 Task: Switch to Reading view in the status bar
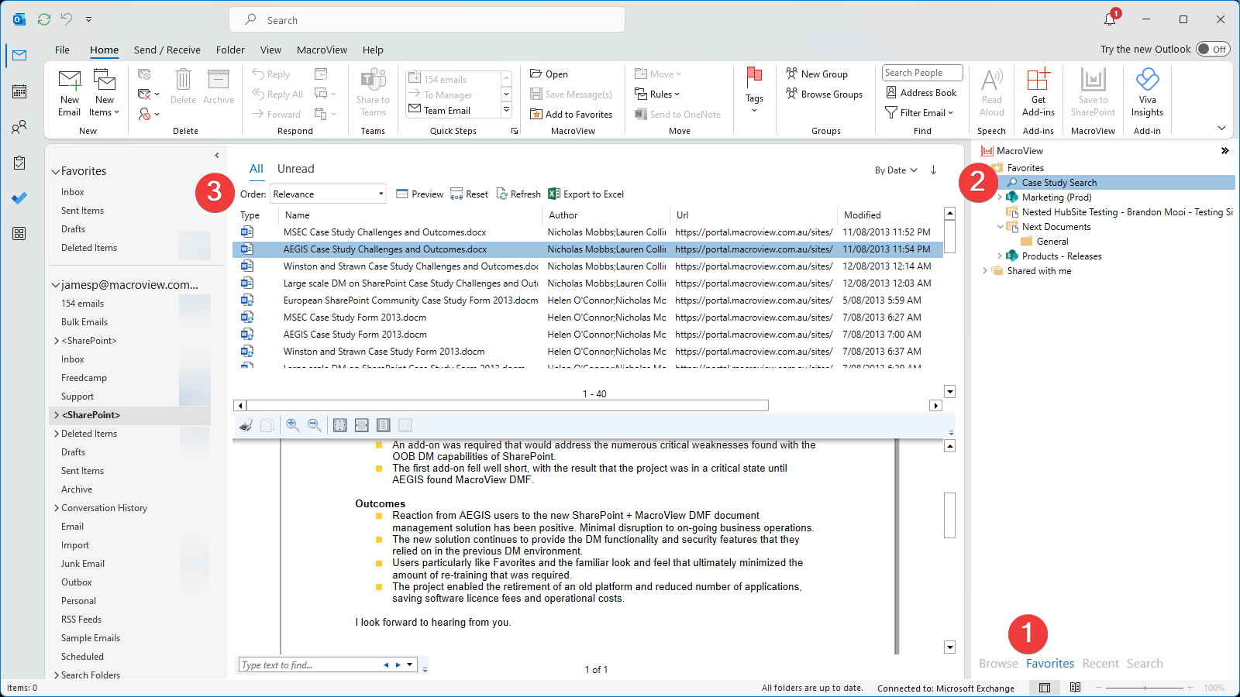click(x=1075, y=688)
